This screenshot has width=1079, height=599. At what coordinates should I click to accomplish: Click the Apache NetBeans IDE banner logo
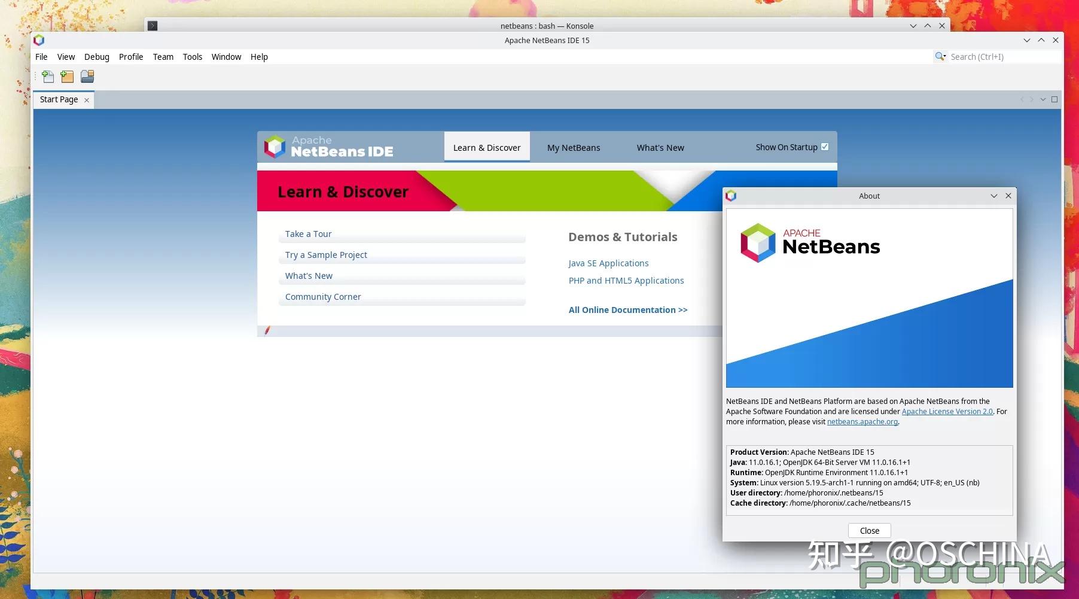[275, 147]
